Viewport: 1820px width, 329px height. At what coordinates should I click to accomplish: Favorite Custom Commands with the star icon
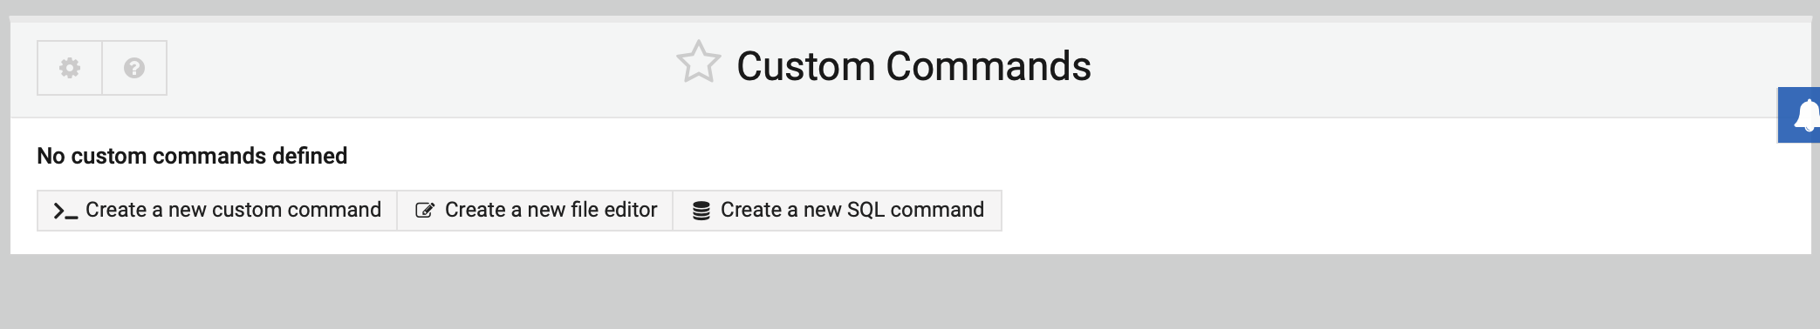point(699,63)
